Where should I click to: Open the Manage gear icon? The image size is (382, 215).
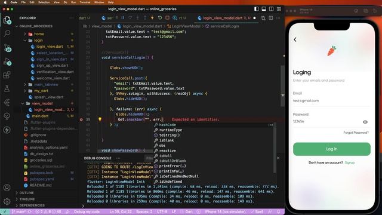coord(7,201)
